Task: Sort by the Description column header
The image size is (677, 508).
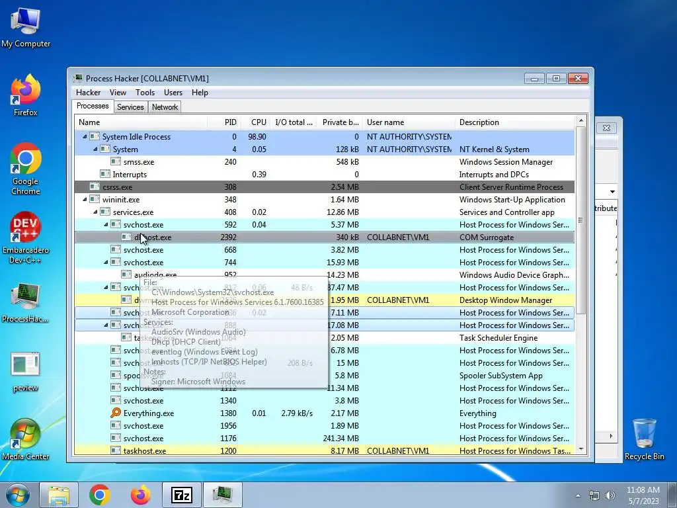Action: coord(515,122)
